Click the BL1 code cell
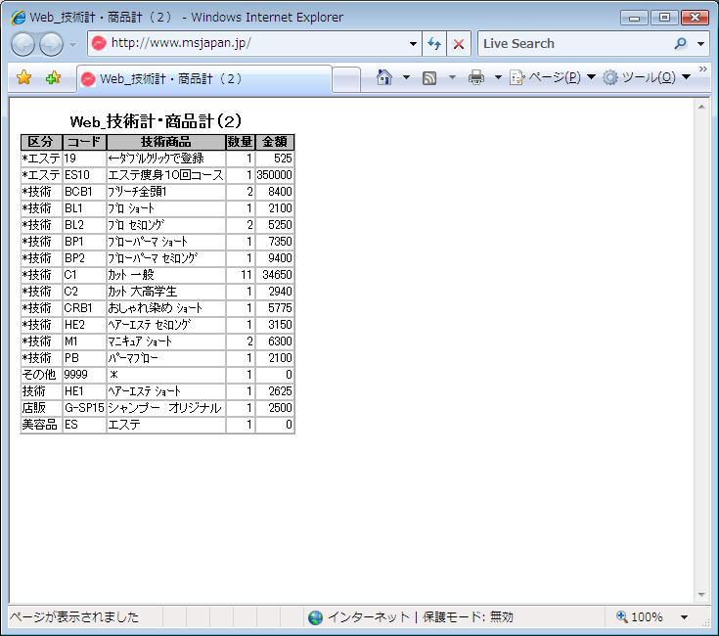719x636 pixels. pyautogui.click(x=84, y=208)
